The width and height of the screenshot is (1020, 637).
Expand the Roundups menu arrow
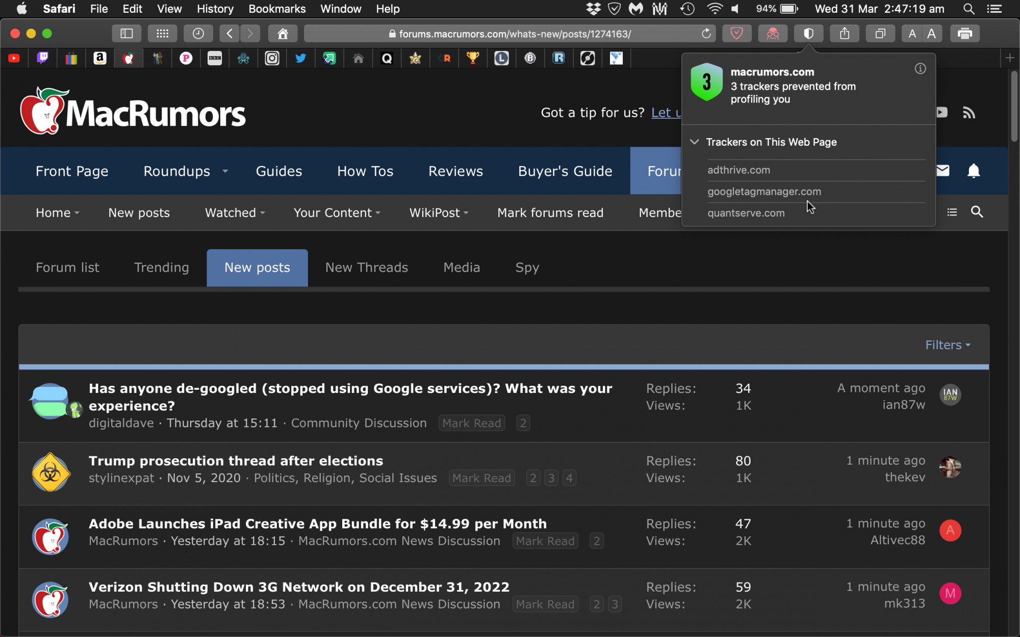pyautogui.click(x=225, y=171)
